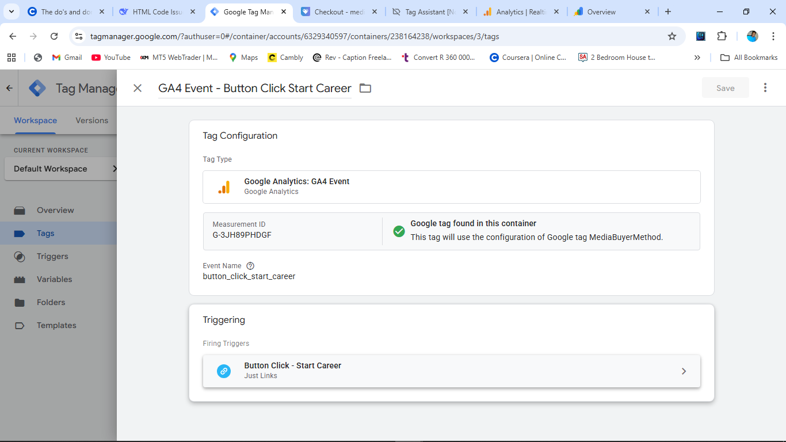Open a new browser tab with plus
This screenshot has width=786, height=442.
pyautogui.click(x=668, y=12)
